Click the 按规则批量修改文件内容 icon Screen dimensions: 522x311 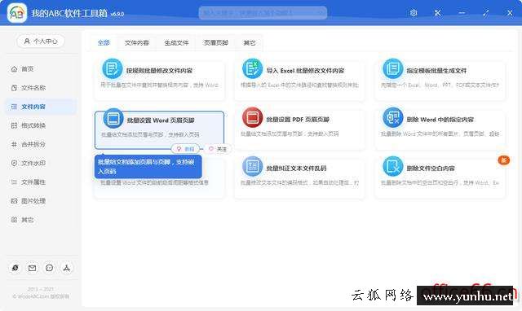coord(113,68)
